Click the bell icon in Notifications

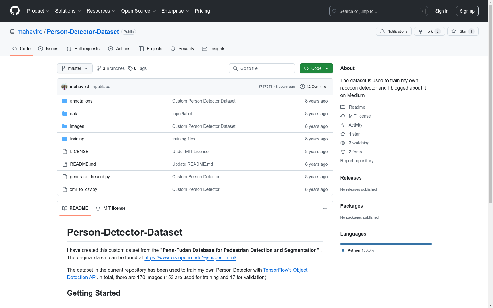[382, 31]
